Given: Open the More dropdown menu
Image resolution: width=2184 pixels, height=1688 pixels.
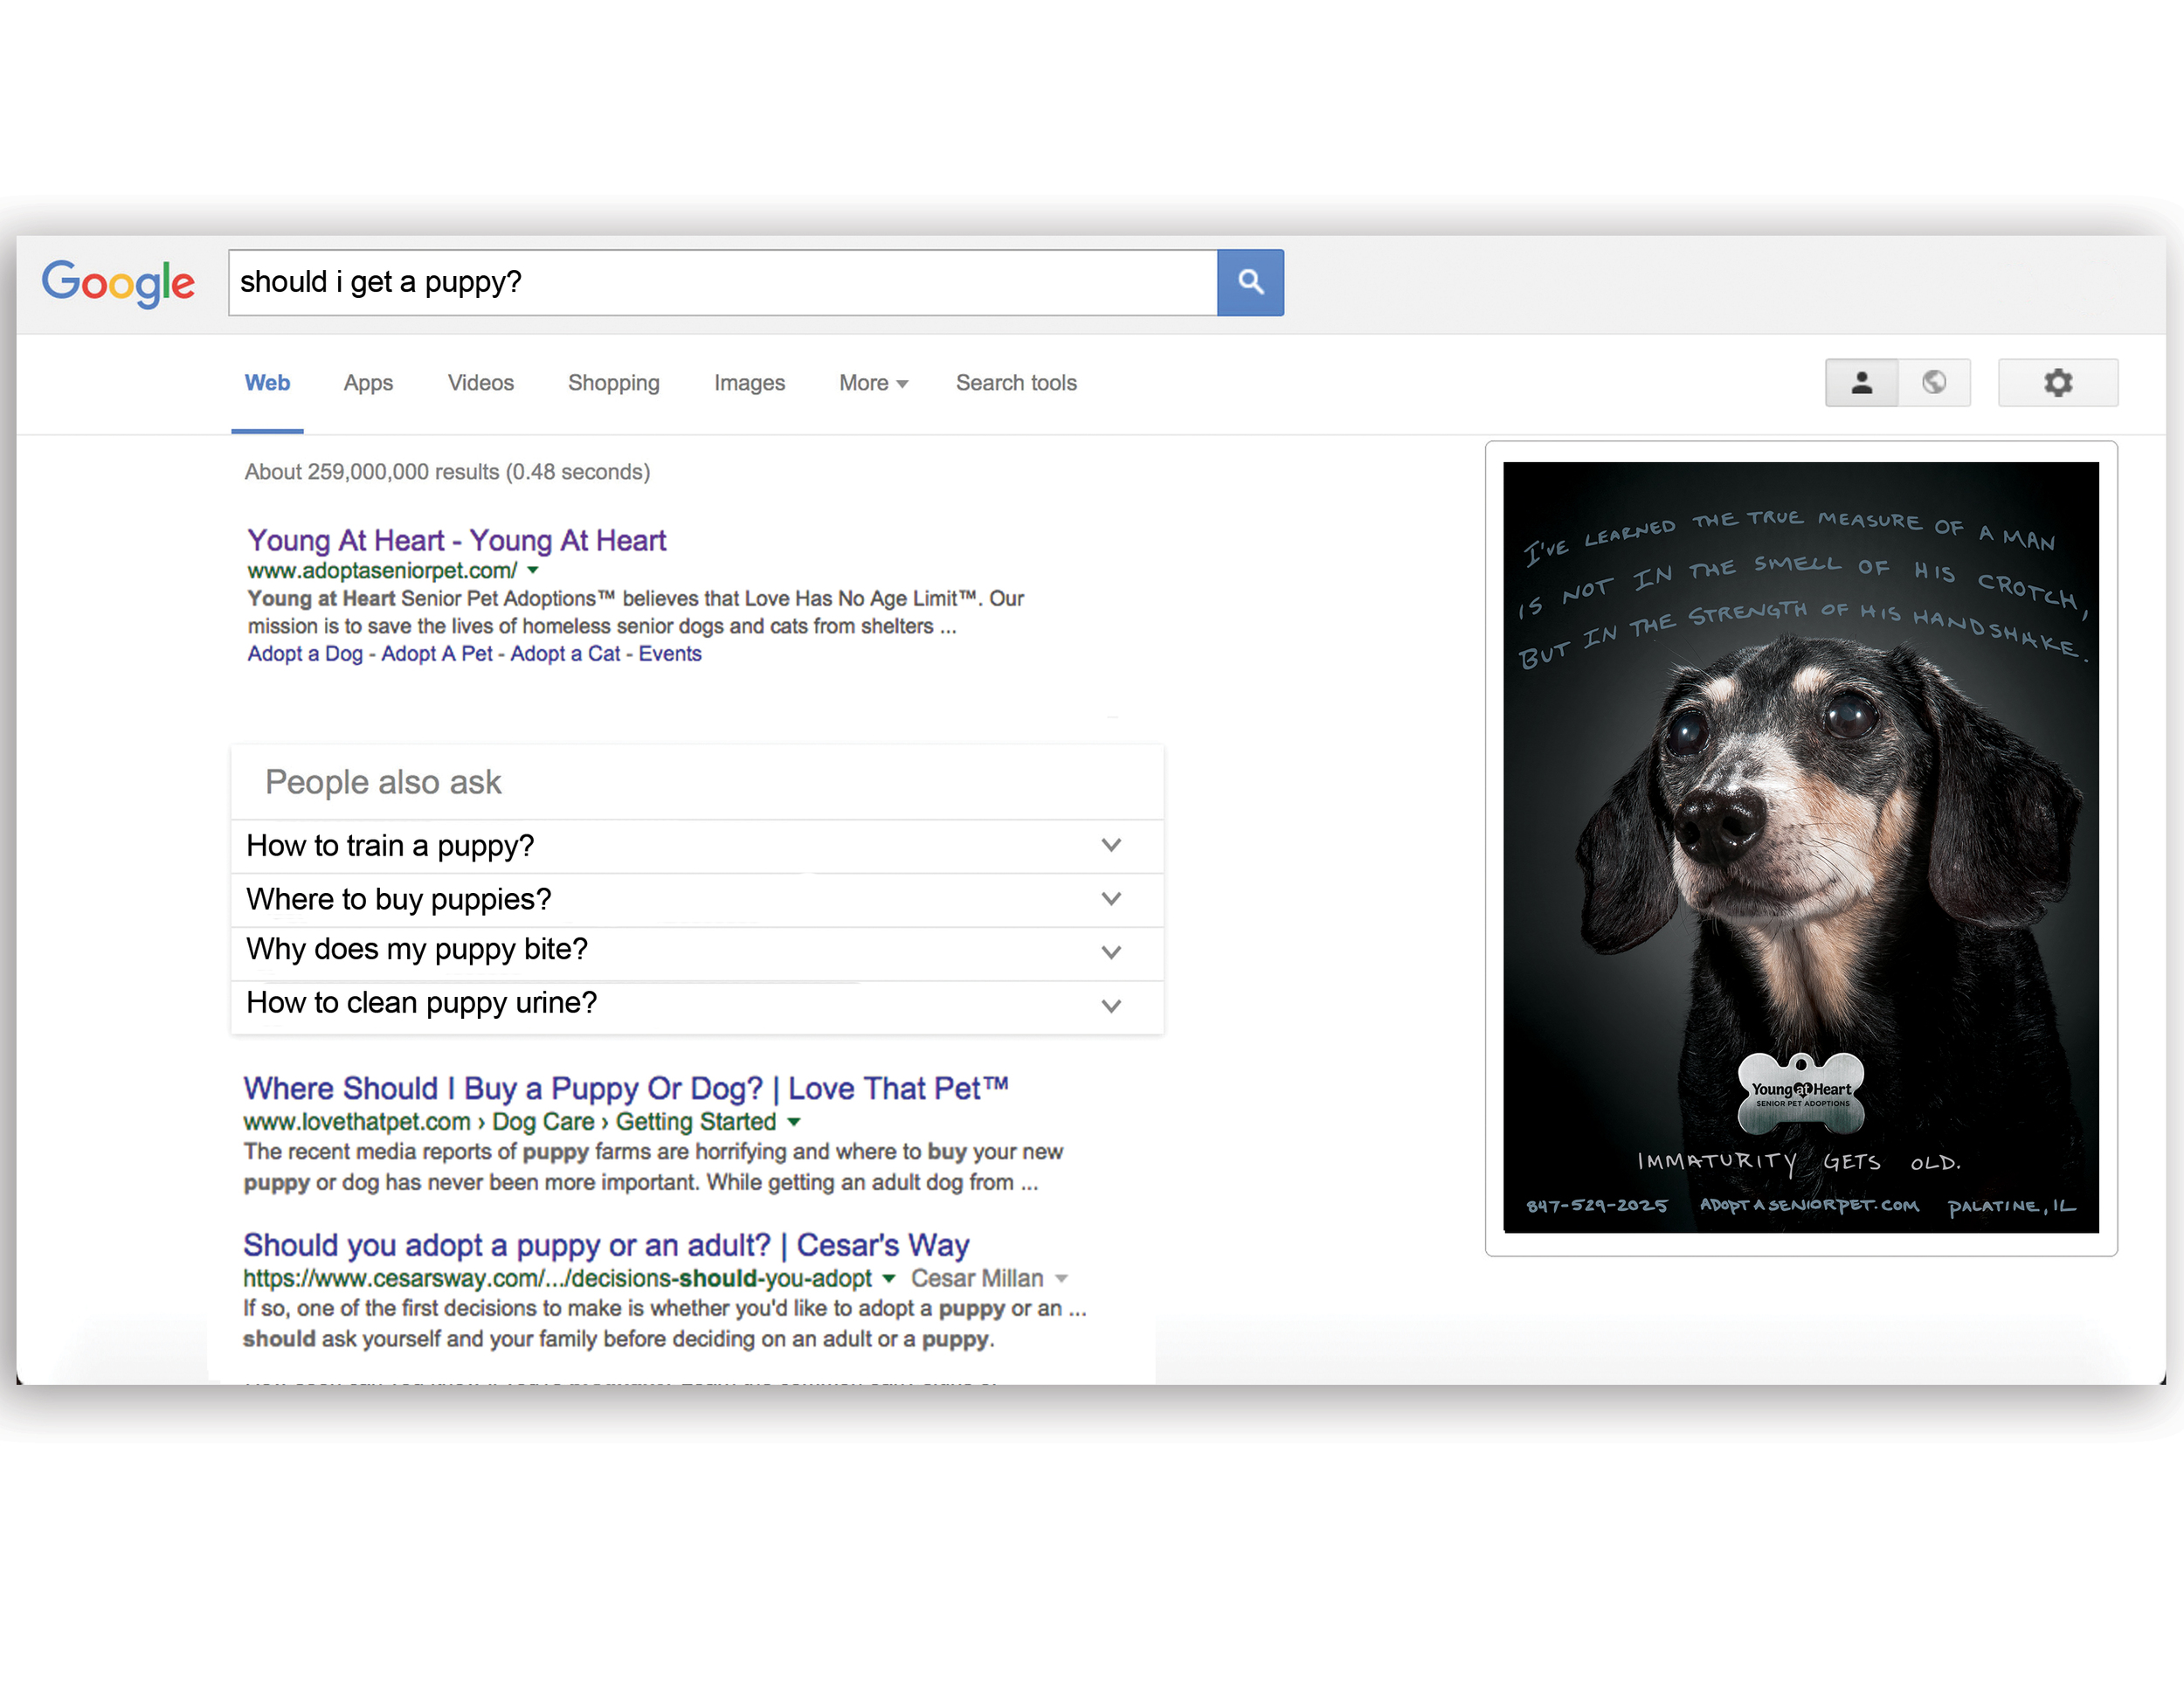Looking at the screenshot, I should pos(873,383).
